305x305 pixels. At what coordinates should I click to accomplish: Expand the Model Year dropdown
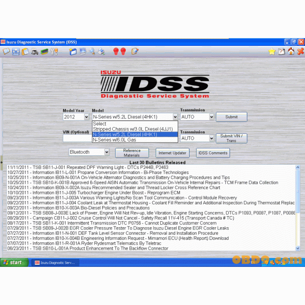(x=87, y=117)
